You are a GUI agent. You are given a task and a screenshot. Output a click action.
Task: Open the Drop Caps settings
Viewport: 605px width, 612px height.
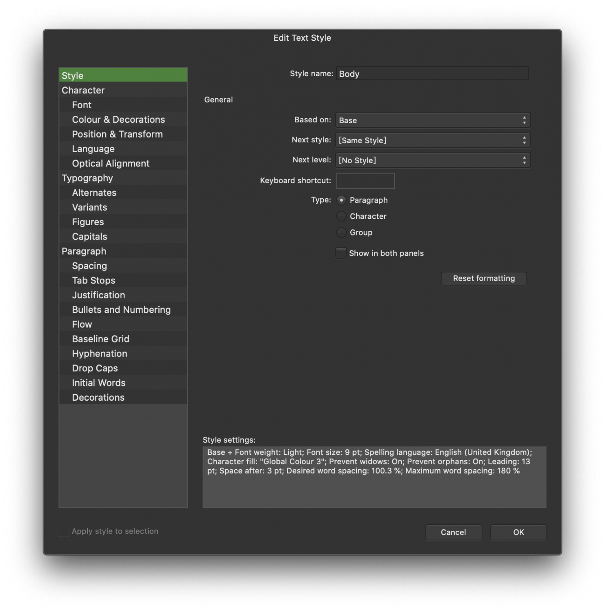click(95, 368)
